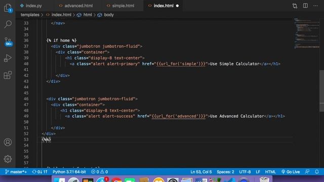This screenshot has width=324, height=182.
Task: Place cursor on '{% if home %}' line
Action: 61,40
